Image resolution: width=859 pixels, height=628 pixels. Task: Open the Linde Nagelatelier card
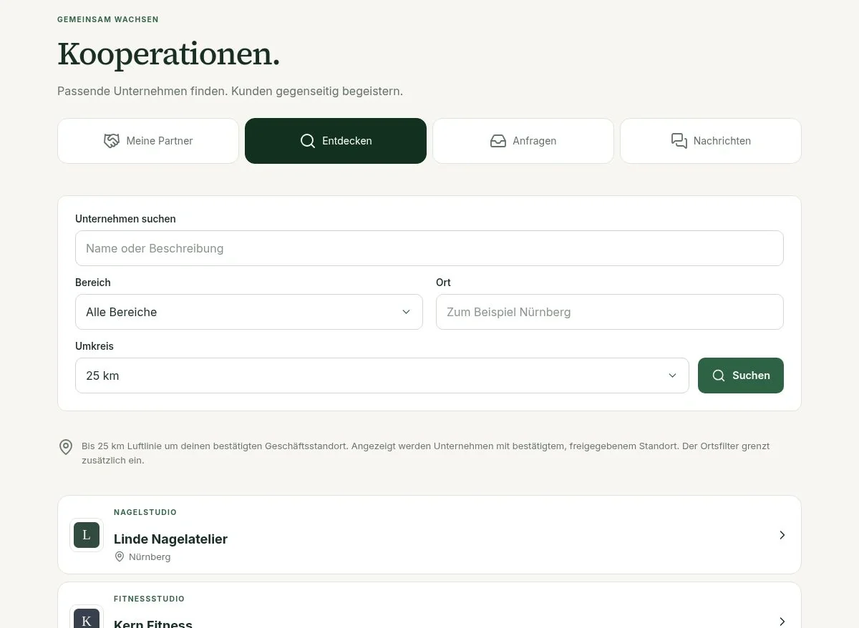click(429, 534)
